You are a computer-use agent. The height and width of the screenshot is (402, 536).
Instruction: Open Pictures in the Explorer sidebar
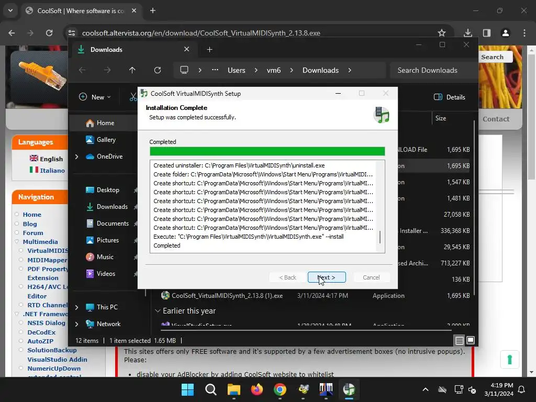point(108,240)
